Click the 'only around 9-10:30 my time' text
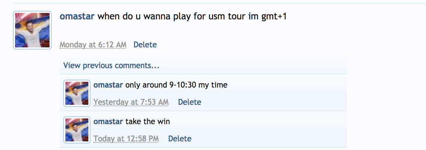 176,85
